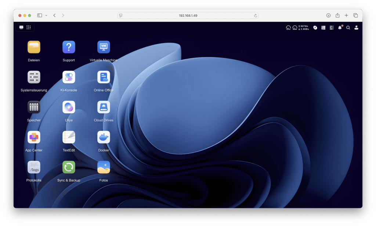Viewport: 376px width, 226px height.
Task: Open the Sync & Backup app
Action: pos(69,168)
